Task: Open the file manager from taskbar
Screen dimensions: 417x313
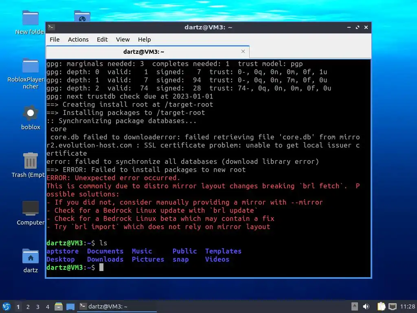Action: (x=59, y=306)
